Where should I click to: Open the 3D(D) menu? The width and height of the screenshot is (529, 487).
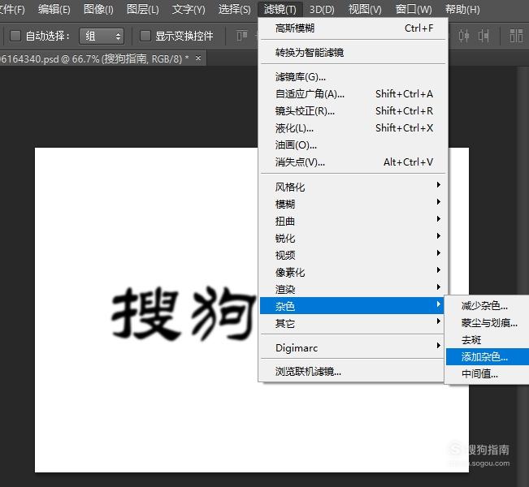322,9
